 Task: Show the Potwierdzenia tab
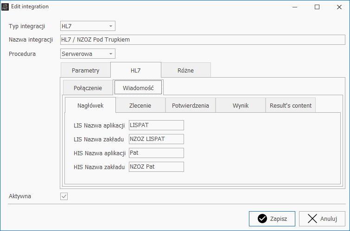click(190, 105)
